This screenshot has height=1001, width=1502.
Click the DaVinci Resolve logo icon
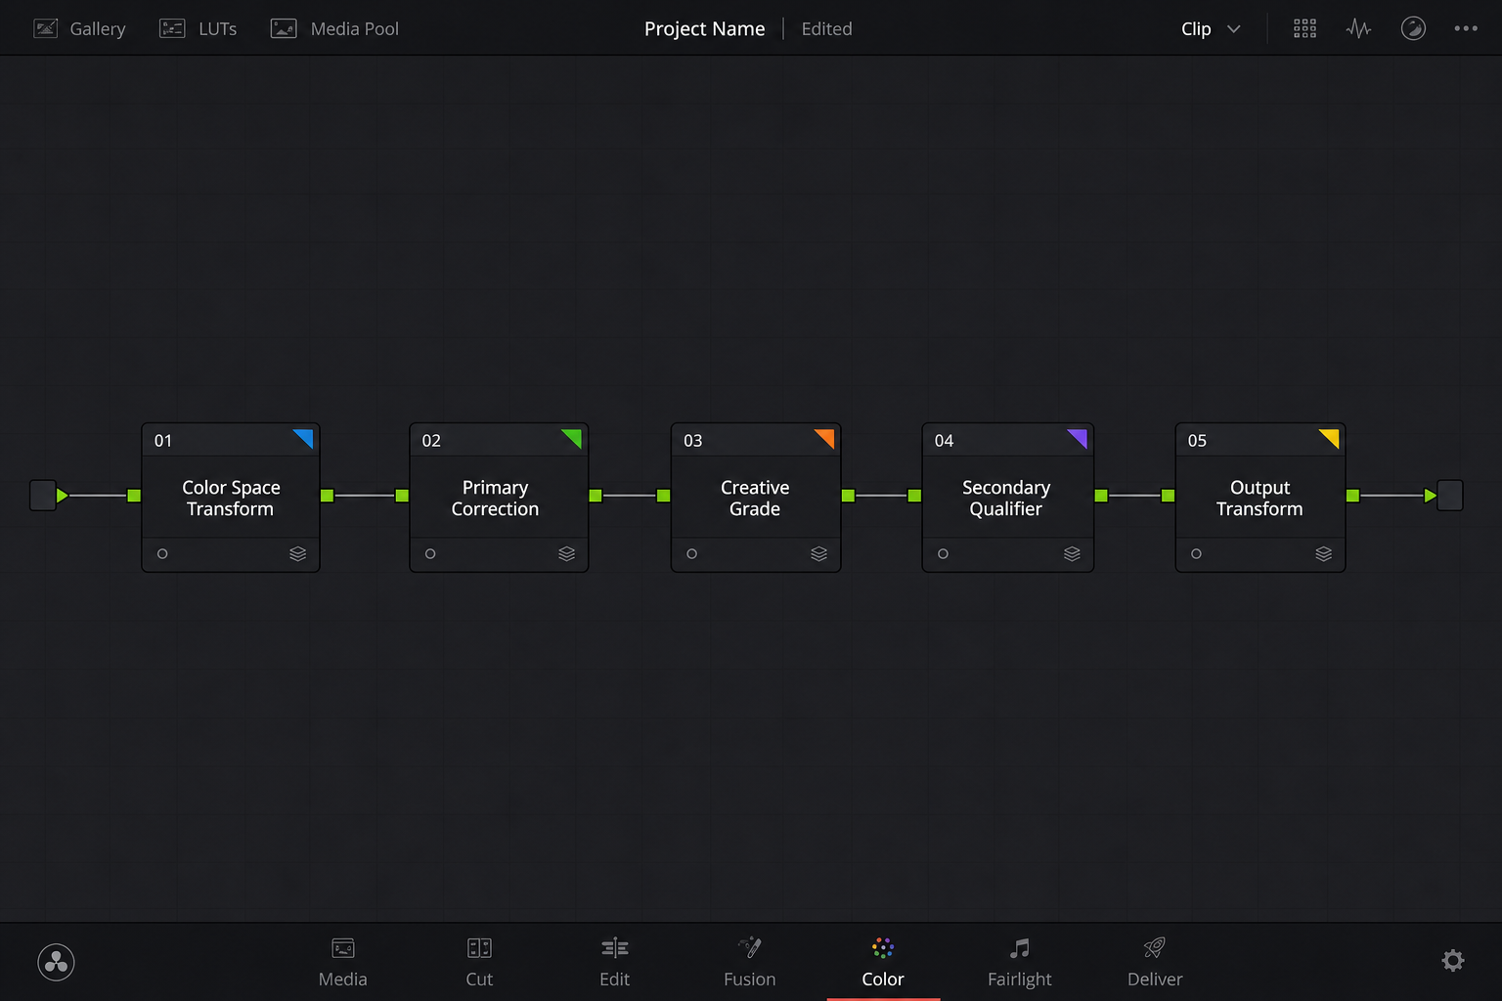[57, 963]
